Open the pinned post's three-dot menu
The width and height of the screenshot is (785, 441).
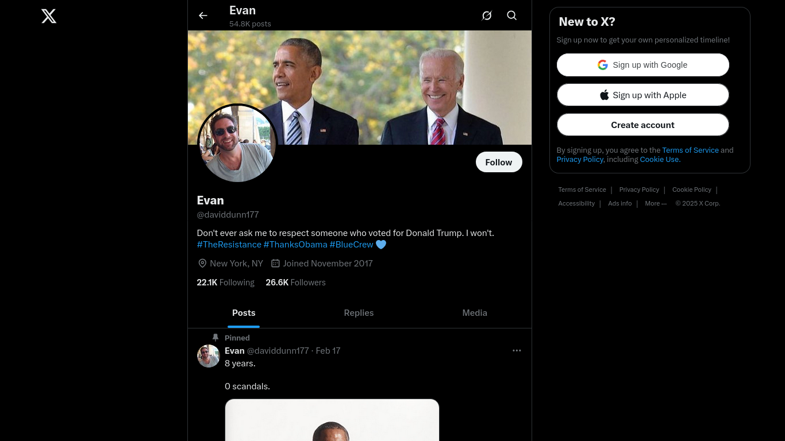pos(517,350)
